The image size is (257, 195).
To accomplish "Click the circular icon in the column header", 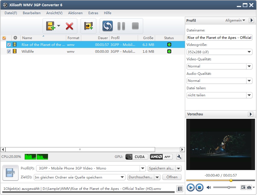I will (x=15, y=38).
